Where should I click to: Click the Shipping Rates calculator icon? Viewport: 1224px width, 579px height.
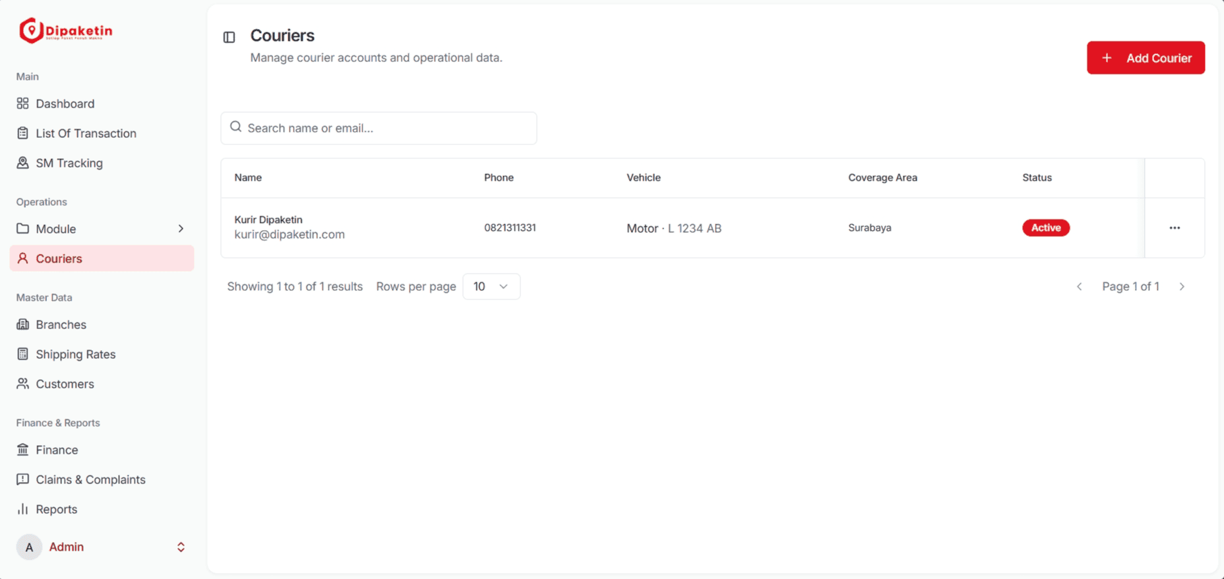pyautogui.click(x=22, y=354)
